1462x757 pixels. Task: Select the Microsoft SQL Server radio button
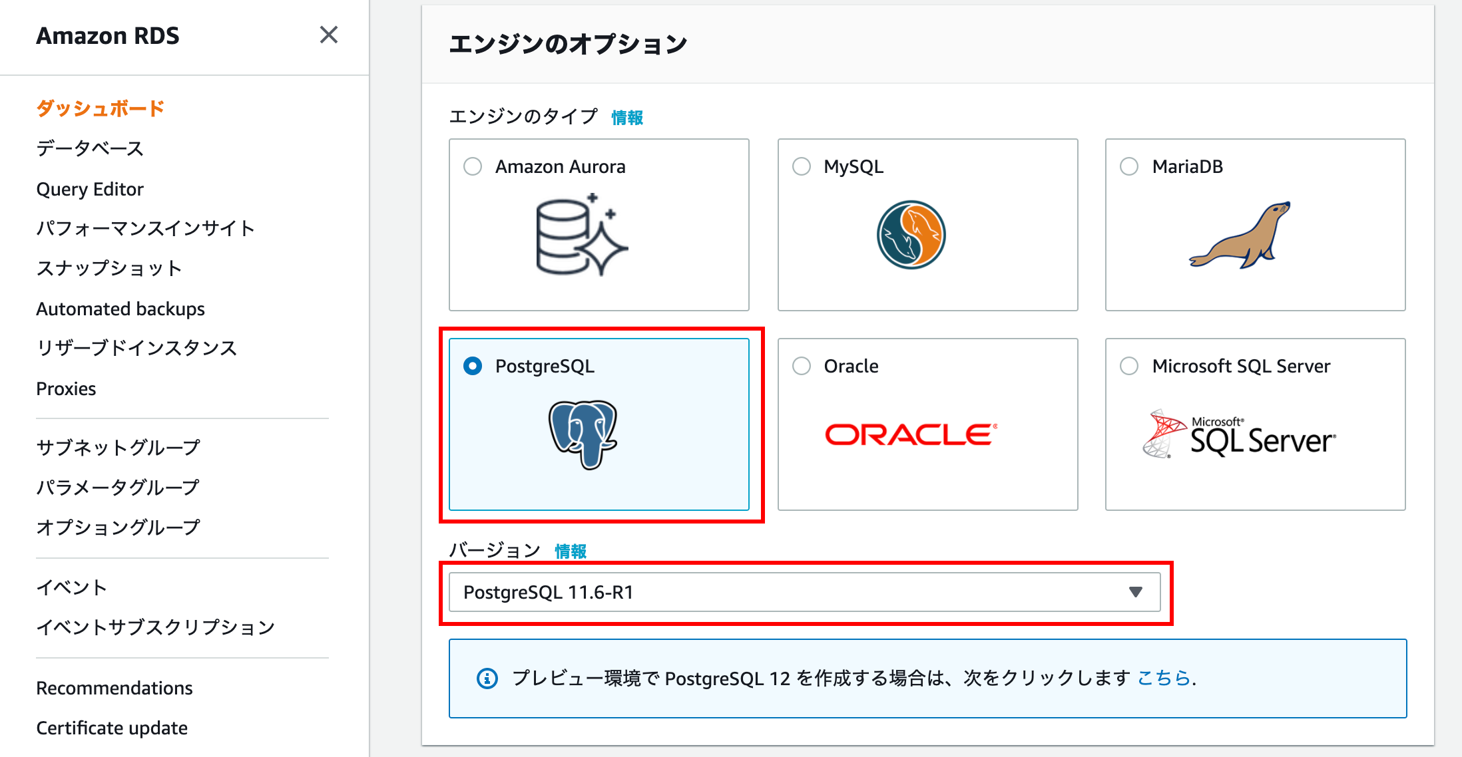1129,366
